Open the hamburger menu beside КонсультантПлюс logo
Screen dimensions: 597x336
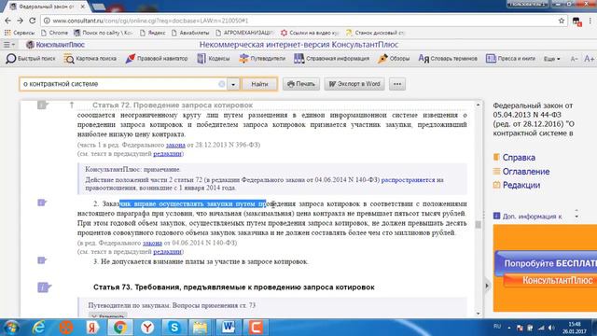(x=9, y=45)
